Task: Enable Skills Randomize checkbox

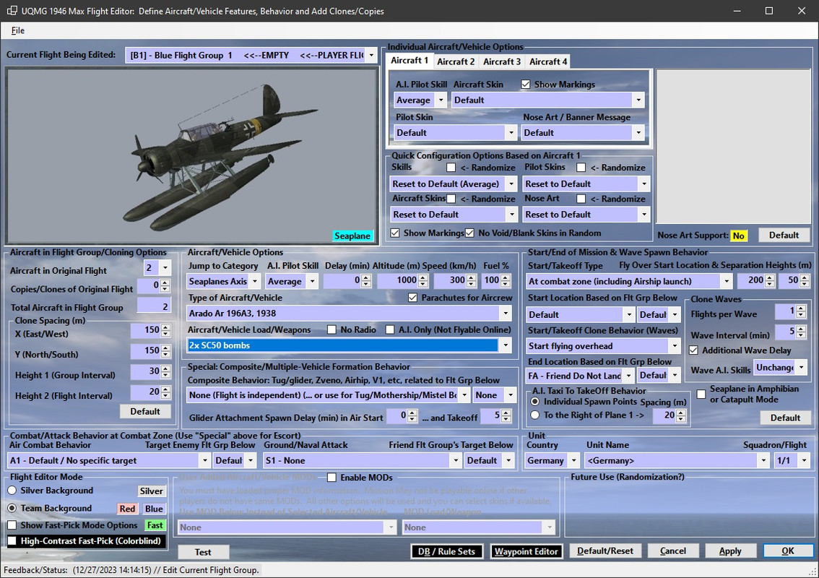Action: [x=451, y=168]
